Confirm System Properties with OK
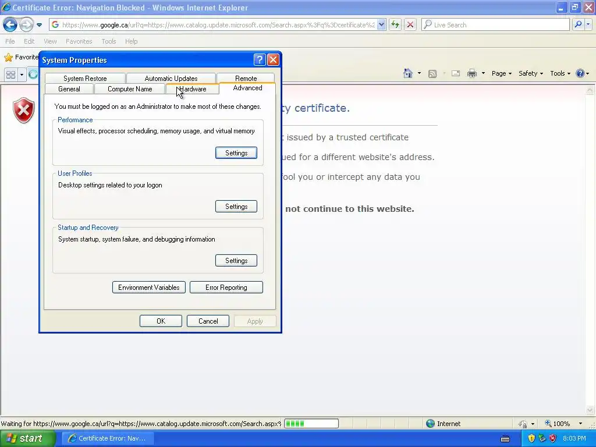 (x=161, y=321)
